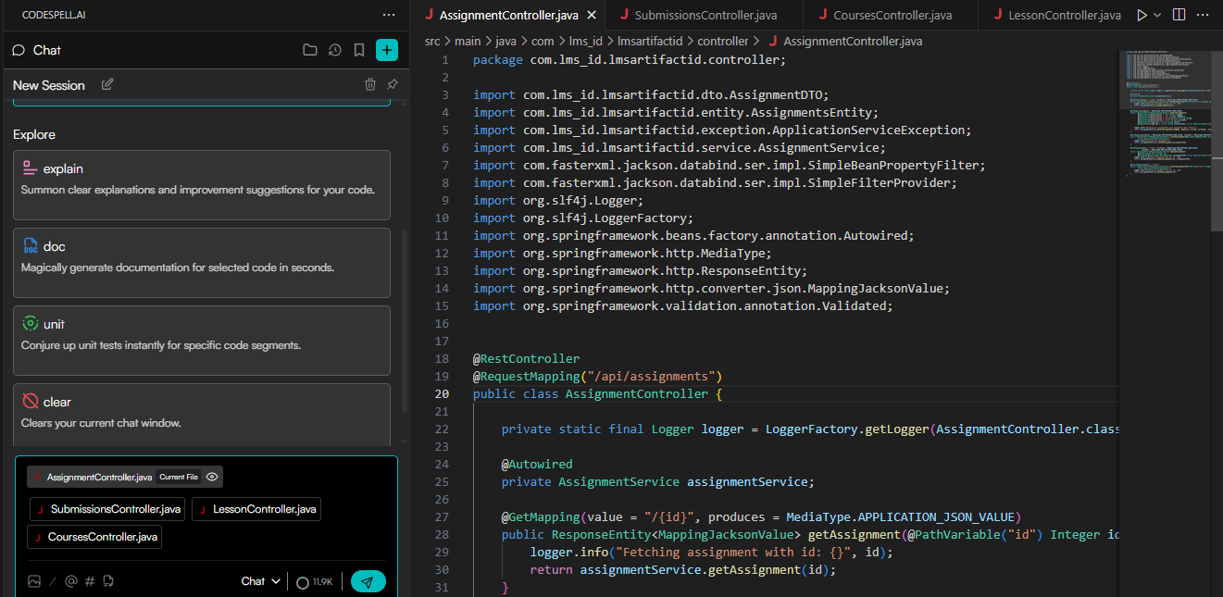Click the doc card icon

click(x=30, y=246)
